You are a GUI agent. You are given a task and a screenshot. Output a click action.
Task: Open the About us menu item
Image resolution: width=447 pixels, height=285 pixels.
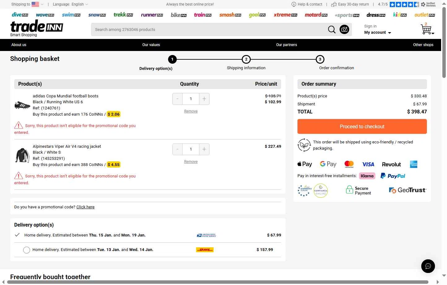[x=19, y=45]
